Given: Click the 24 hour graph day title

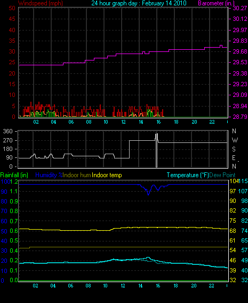Looking at the screenshot, I should coord(139,3).
